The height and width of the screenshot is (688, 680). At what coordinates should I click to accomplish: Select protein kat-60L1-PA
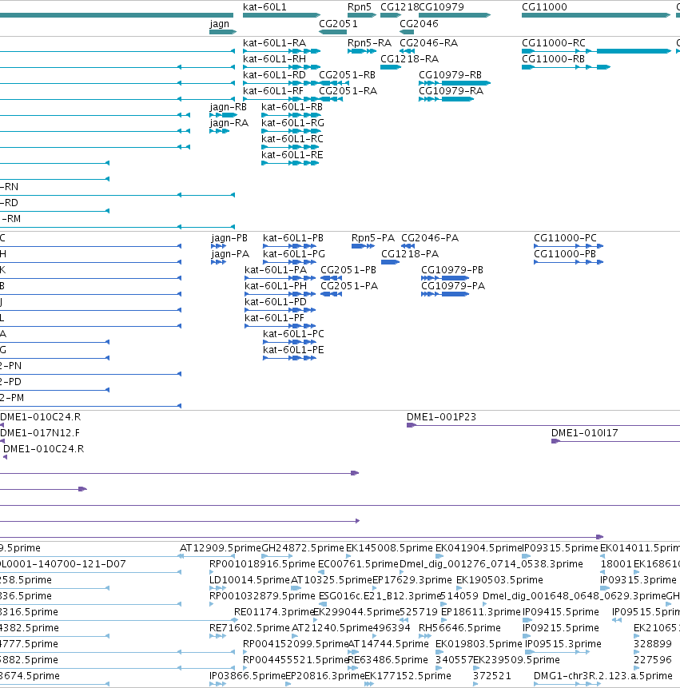(280, 278)
